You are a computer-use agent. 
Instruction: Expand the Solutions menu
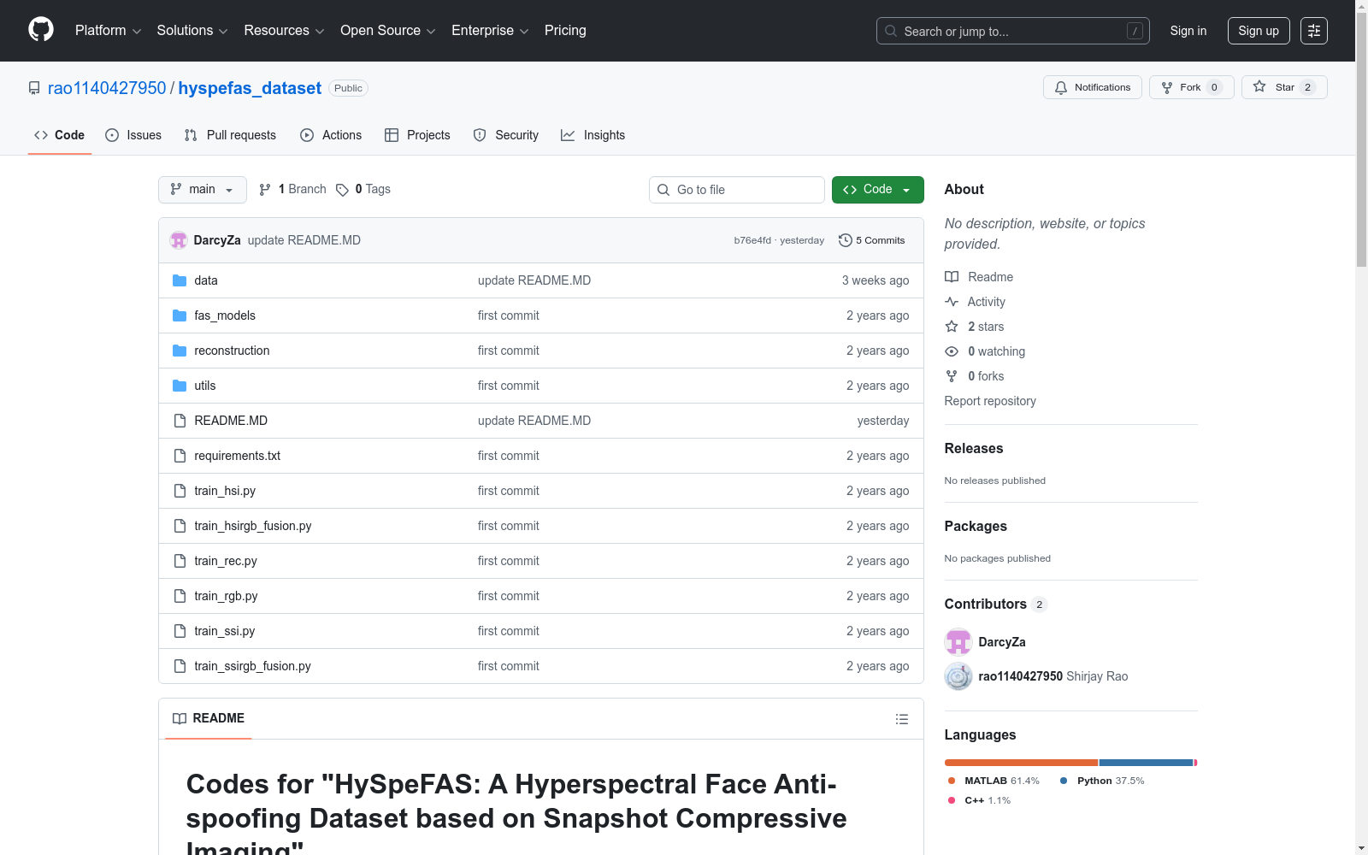(192, 31)
